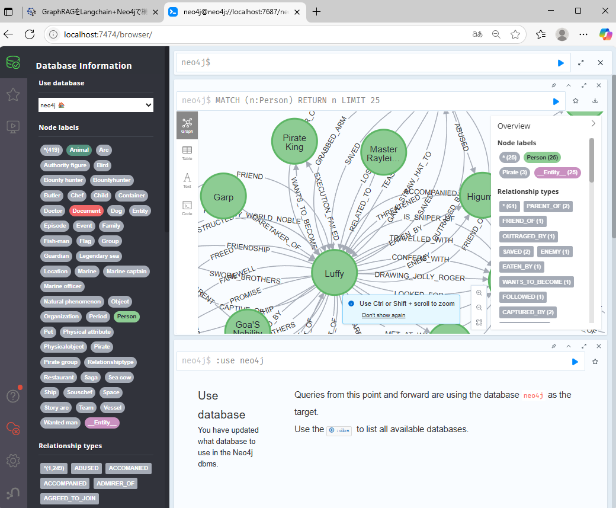The height and width of the screenshot is (508, 616).
Task: Run the query in top editor
Action: (x=560, y=63)
